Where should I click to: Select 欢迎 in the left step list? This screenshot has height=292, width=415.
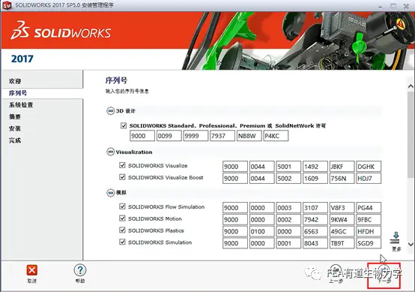(15, 81)
